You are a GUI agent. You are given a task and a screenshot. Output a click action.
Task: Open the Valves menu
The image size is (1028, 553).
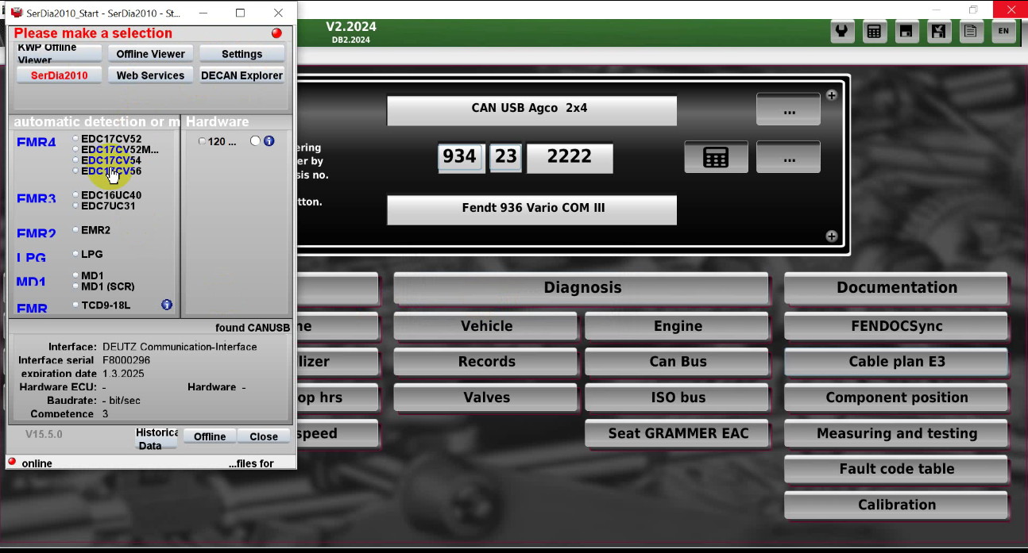[485, 397]
